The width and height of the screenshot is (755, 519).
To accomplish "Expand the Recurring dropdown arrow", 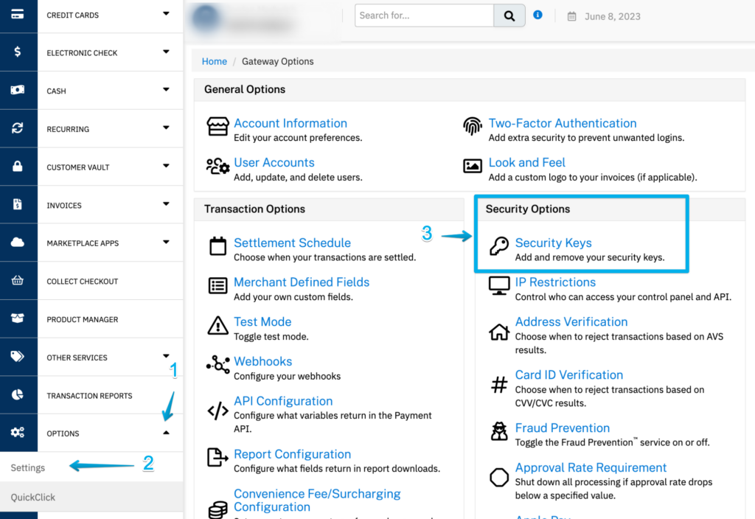I will (x=166, y=128).
